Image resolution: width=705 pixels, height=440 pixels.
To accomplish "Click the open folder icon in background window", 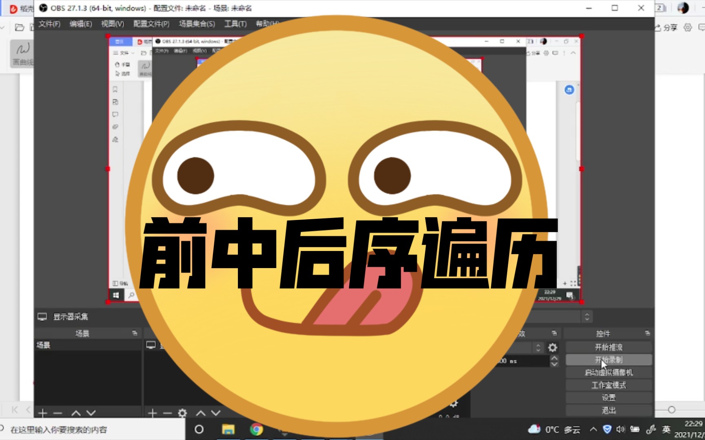I will 19,27.
